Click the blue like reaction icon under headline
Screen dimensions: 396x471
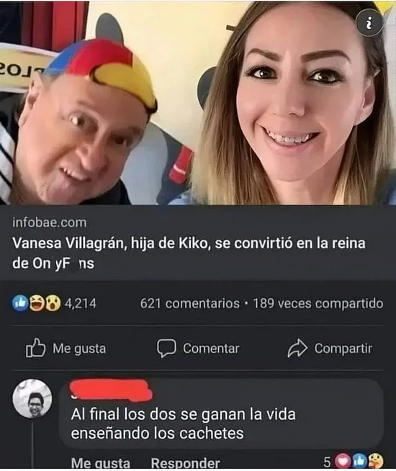(x=20, y=303)
